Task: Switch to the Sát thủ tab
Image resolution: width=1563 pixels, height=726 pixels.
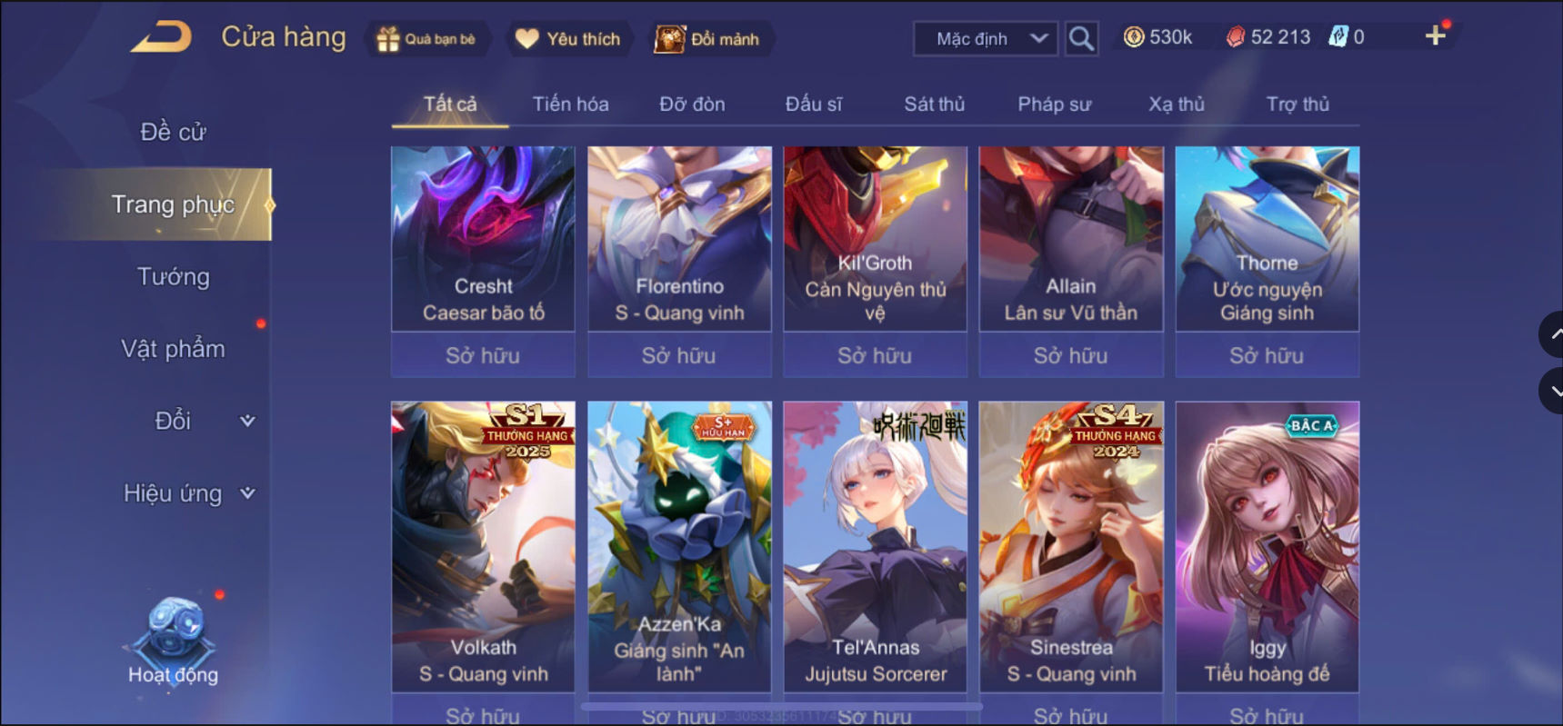Action: click(x=934, y=104)
